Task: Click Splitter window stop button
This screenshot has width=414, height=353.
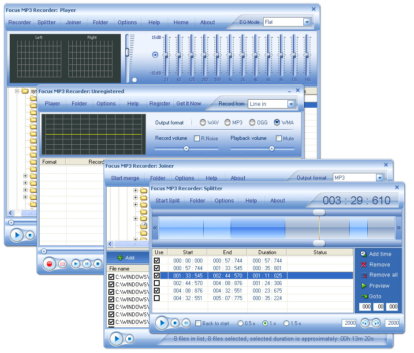Action: [x=175, y=323]
